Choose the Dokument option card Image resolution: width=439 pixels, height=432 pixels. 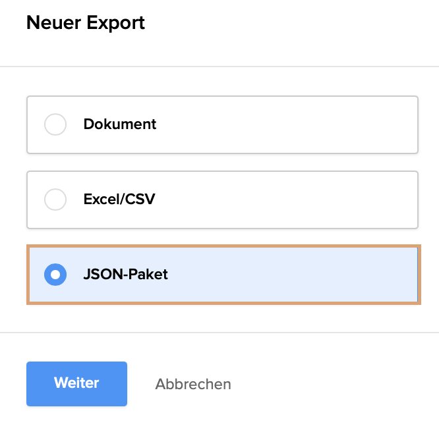222,124
